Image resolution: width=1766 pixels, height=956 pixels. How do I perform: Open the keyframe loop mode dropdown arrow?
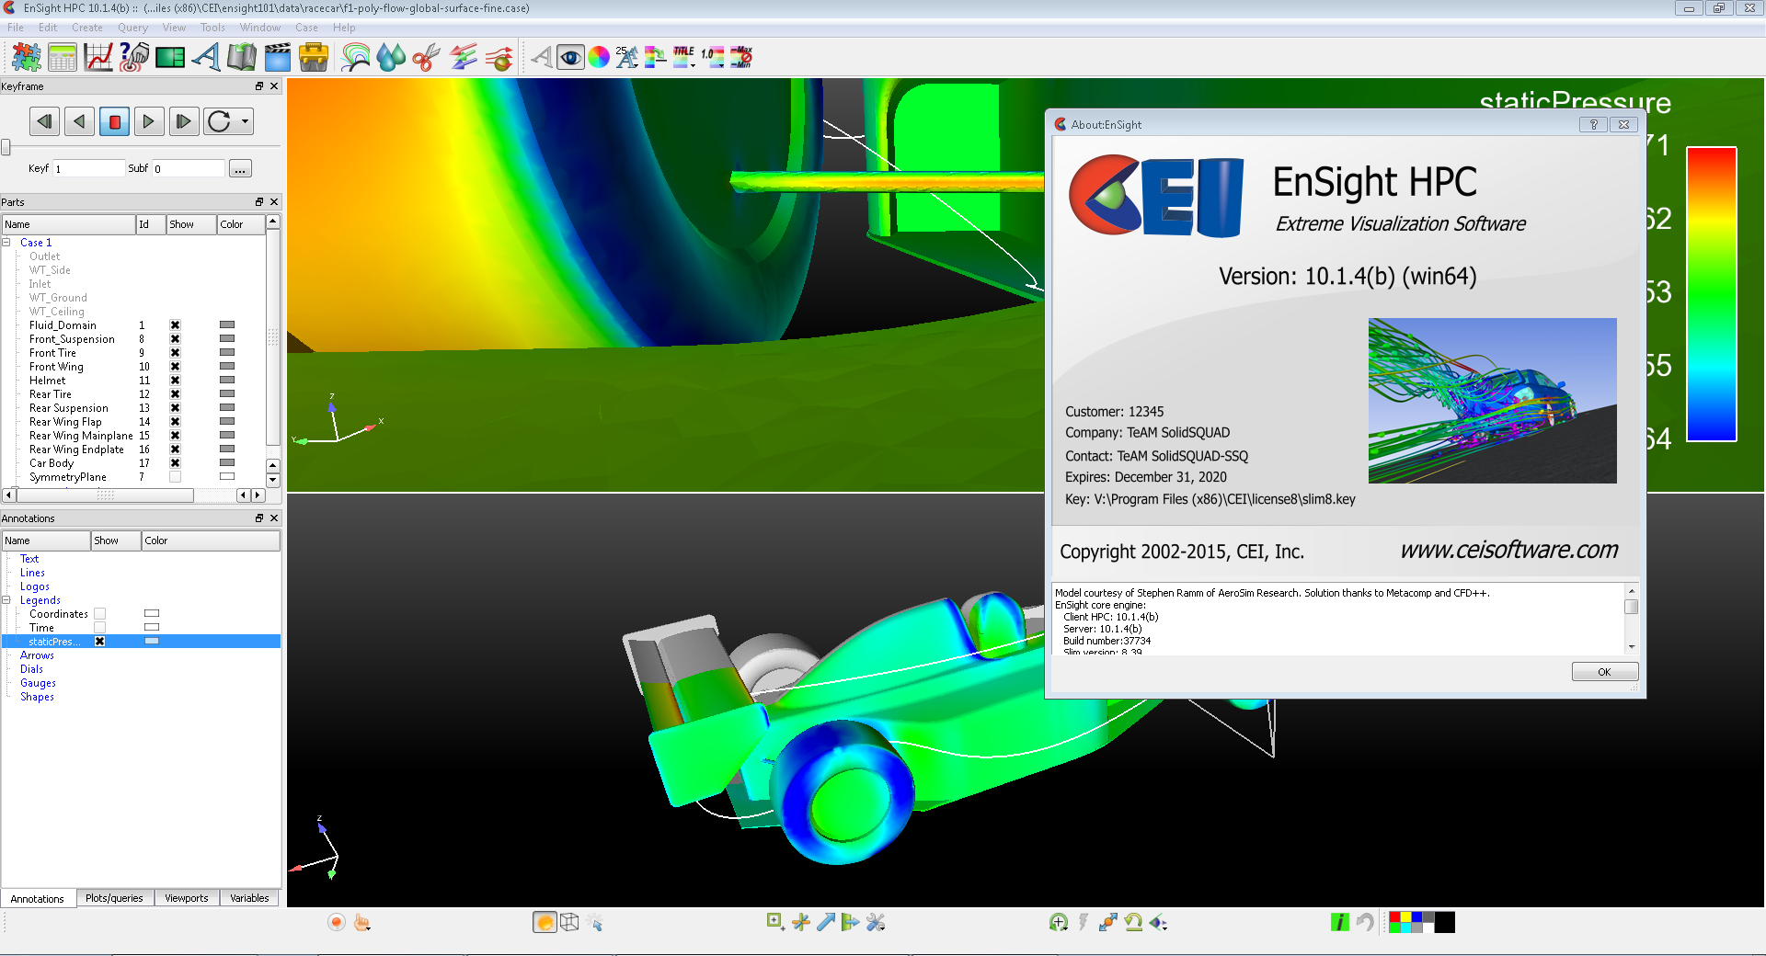(x=245, y=121)
